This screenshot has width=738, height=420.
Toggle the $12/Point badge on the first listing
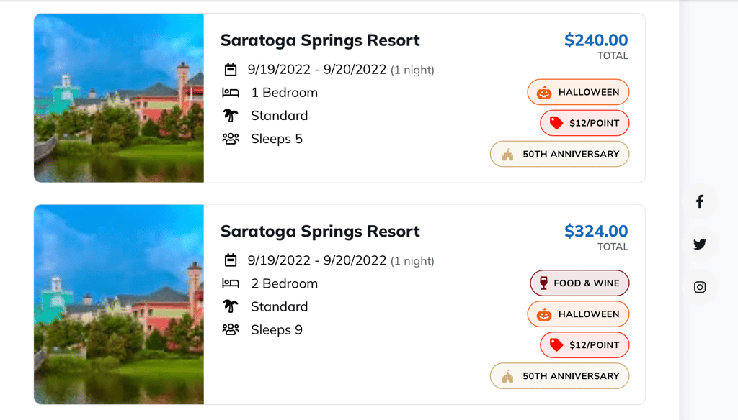[584, 123]
